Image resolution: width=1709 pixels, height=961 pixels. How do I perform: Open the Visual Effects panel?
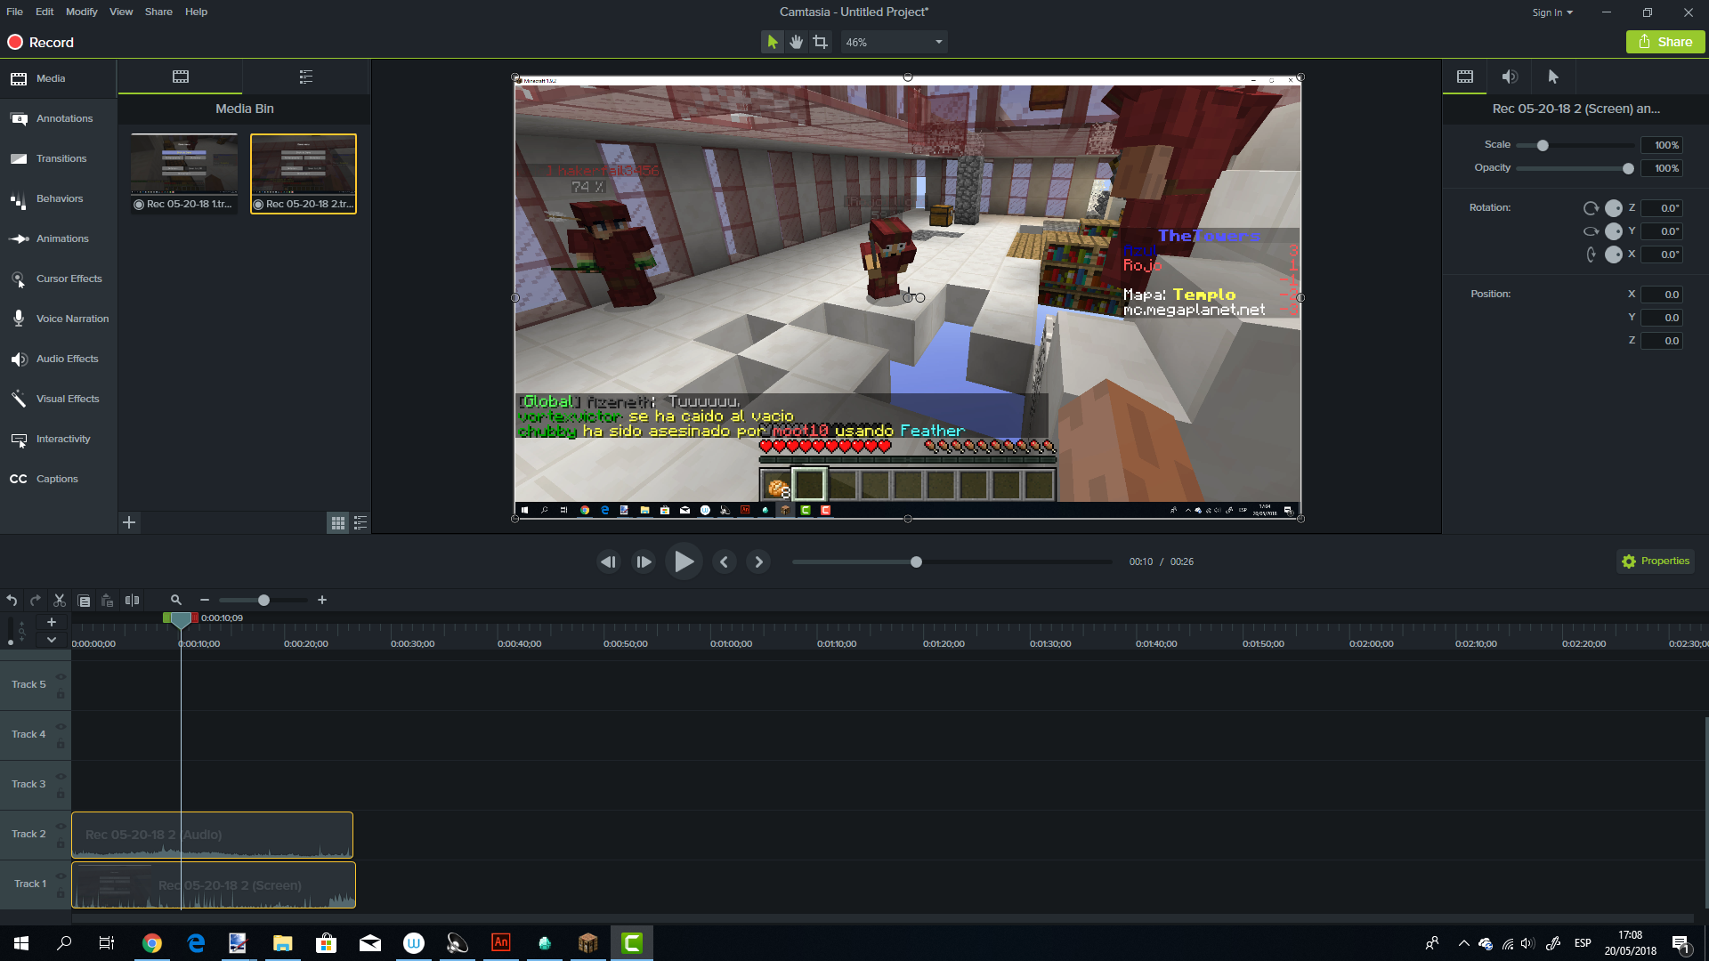point(58,399)
